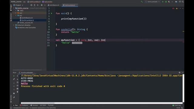Pin the Run tab with the pin icon
The height and width of the screenshot is (109, 194).
point(14,97)
